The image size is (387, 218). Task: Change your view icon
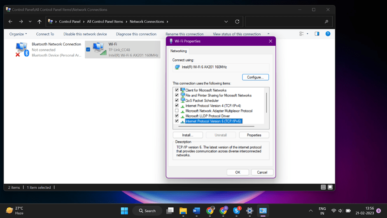301,34
